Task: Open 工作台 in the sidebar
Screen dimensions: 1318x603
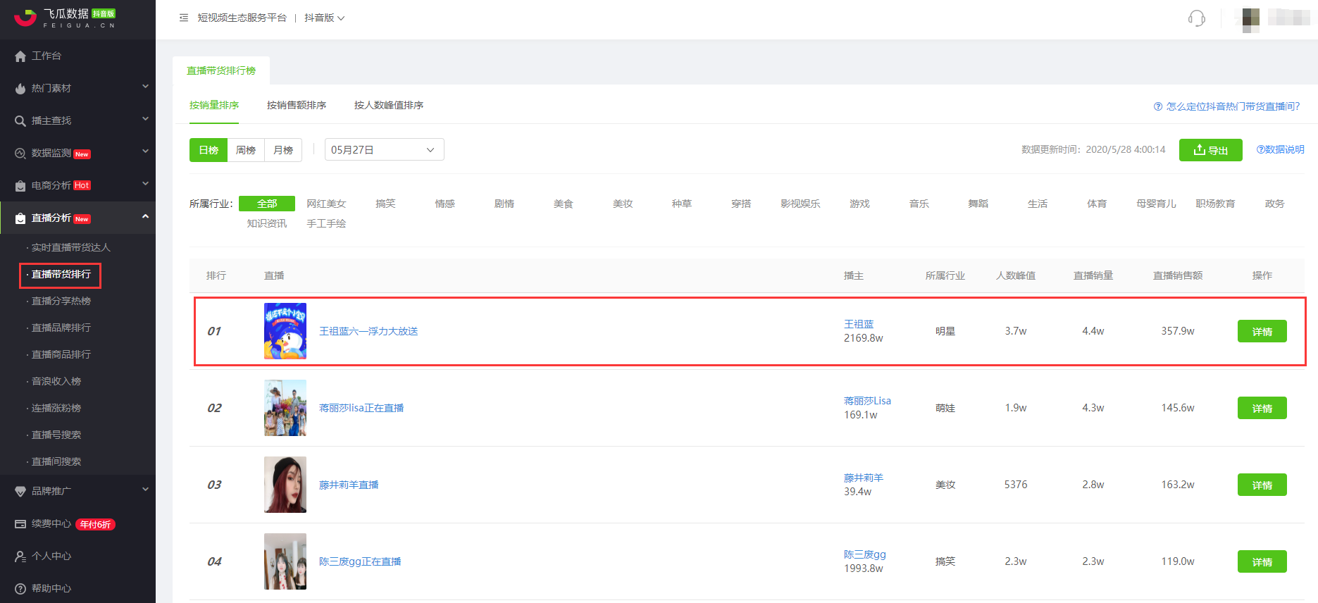Action: (46, 56)
